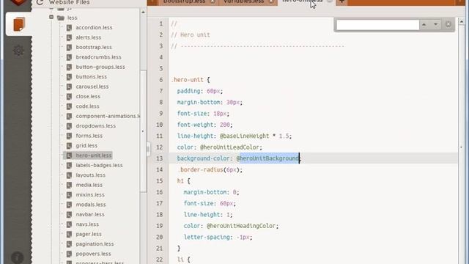
Task: Find previous match with up arrow
Action: coord(424,24)
